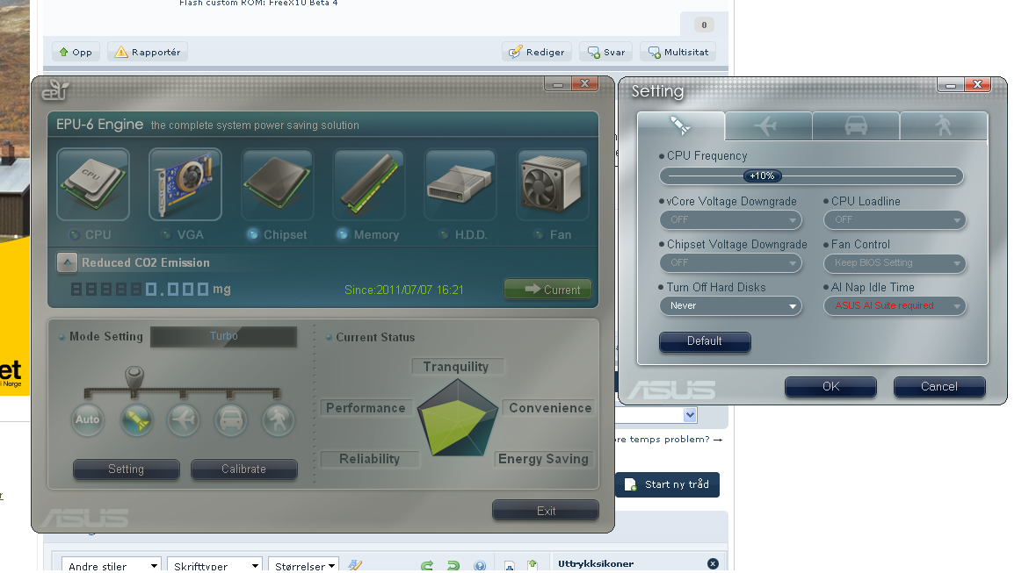Image resolution: width=1029 pixels, height=573 pixels.
Task: Click the Start ny tråd button
Action: pyautogui.click(x=668, y=484)
